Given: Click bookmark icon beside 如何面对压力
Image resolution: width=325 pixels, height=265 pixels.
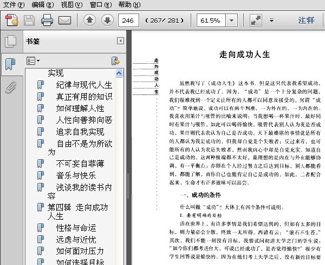Looking at the screenshot, I should click(41, 251).
